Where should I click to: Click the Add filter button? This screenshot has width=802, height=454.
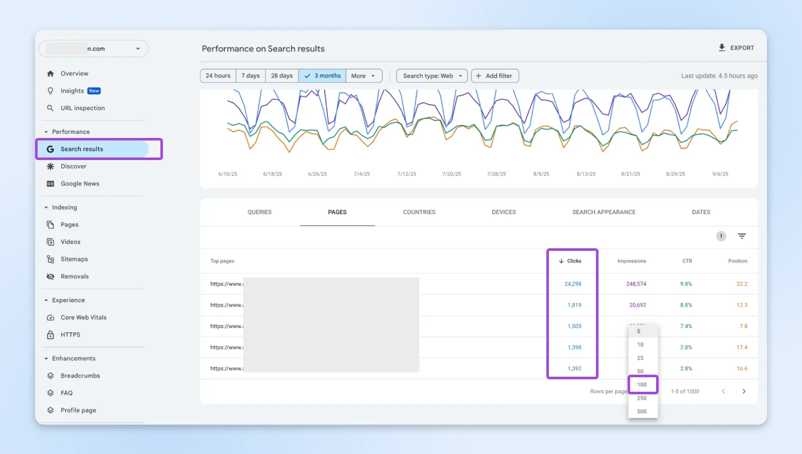tap(495, 75)
